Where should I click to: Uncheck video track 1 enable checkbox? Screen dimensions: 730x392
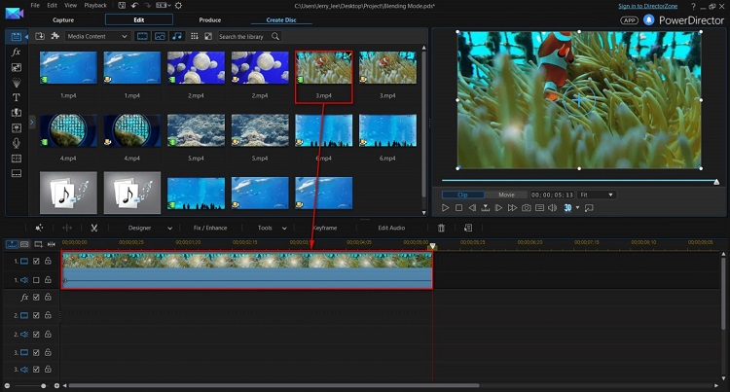(x=36, y=262)
